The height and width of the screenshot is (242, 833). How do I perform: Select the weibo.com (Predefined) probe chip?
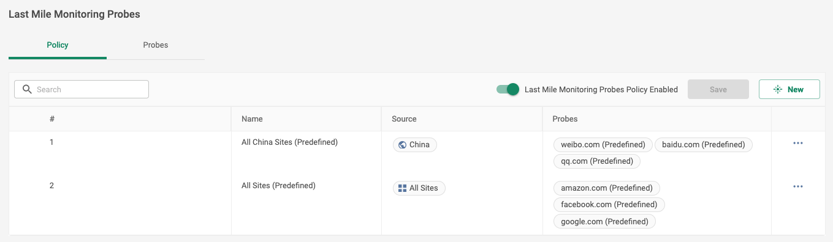[603, 145]
